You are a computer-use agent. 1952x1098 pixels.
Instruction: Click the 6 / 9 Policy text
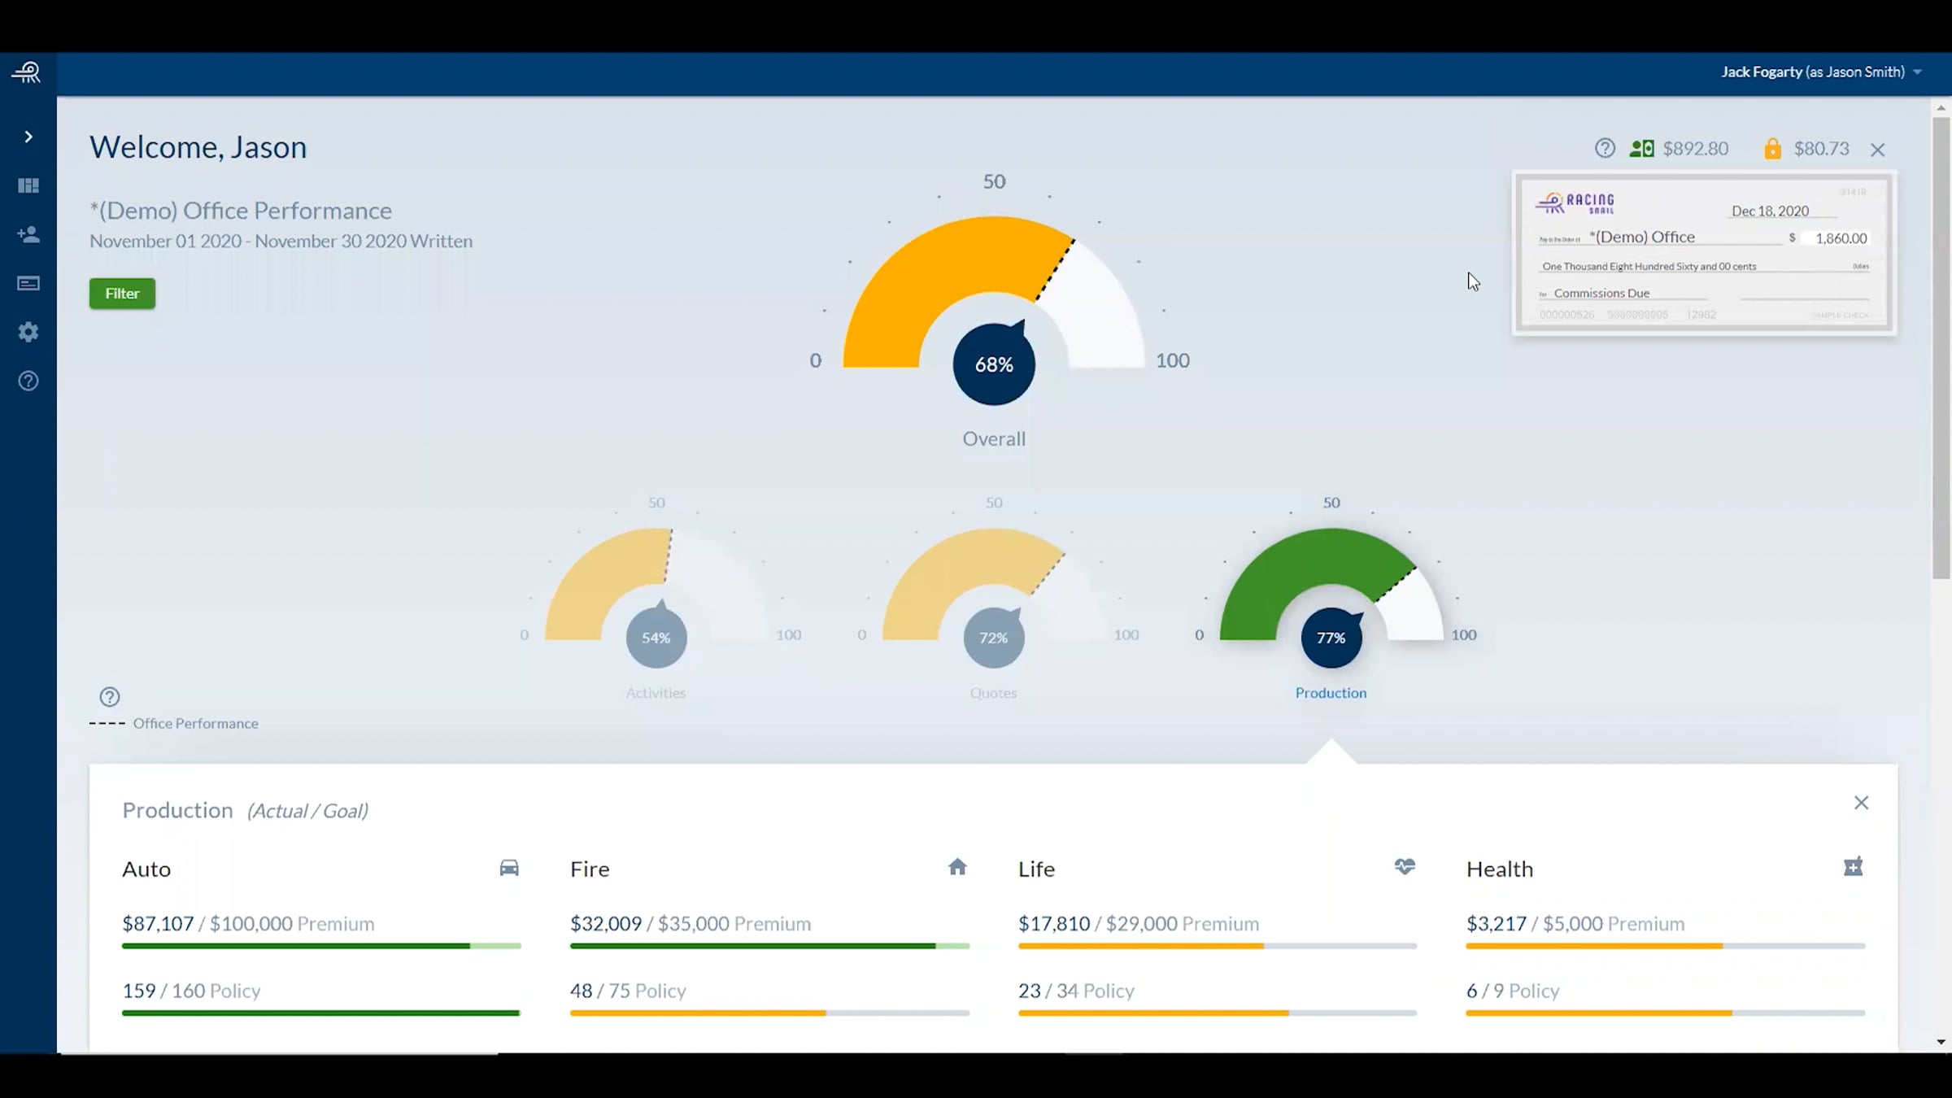(1513, 991)
